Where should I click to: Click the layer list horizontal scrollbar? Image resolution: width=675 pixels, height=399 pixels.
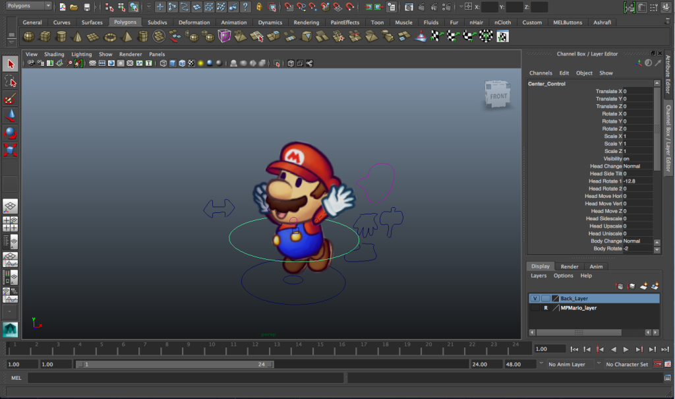pos(579,332)
